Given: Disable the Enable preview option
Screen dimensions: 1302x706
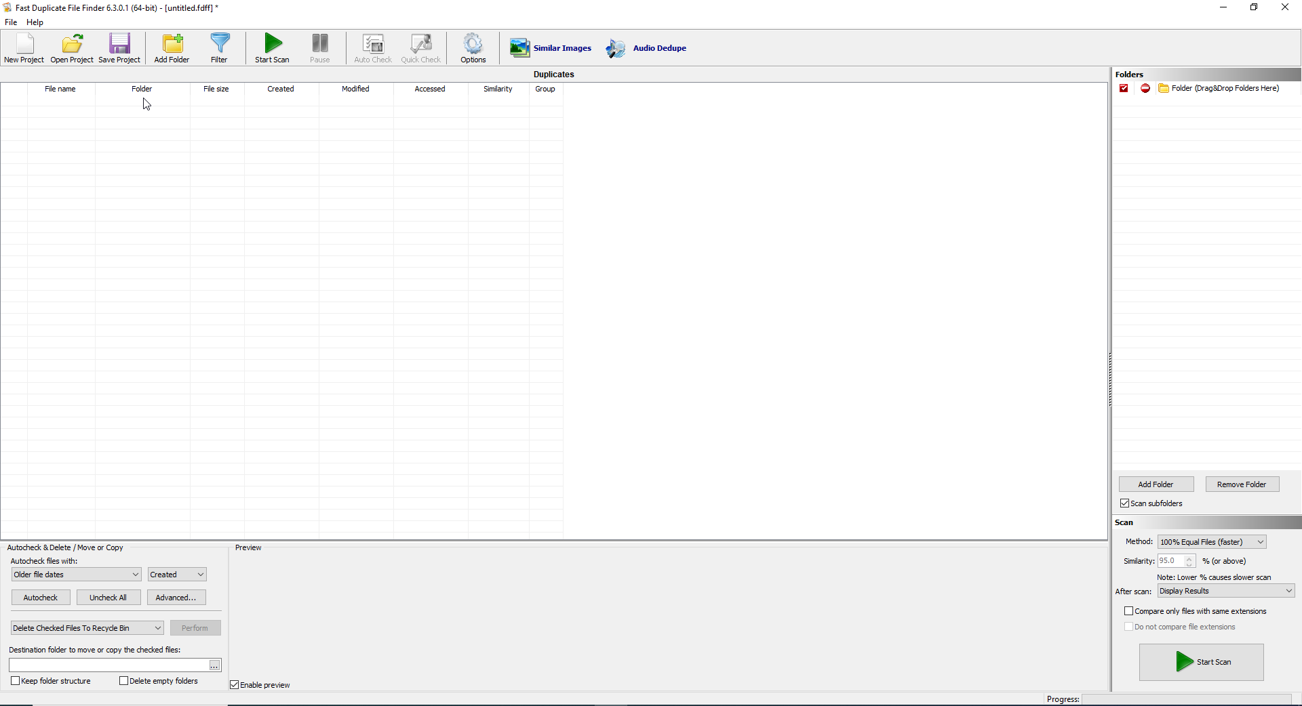Looking at the screenshot, I should coord(235,684).
